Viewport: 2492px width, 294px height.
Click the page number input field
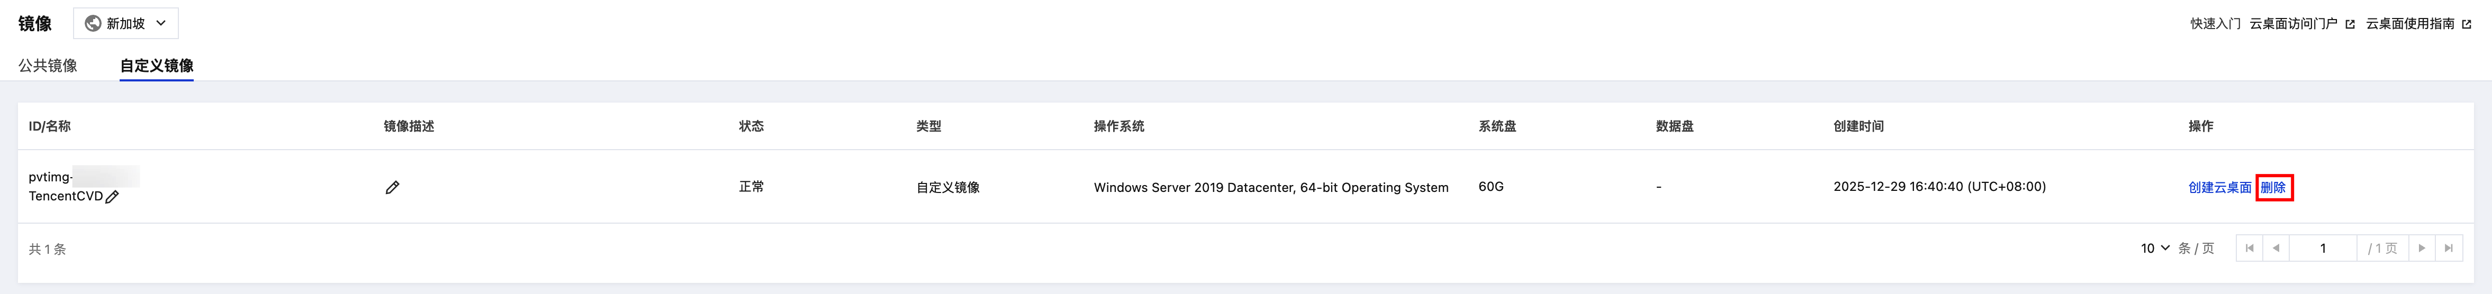tap(2322, 249)
